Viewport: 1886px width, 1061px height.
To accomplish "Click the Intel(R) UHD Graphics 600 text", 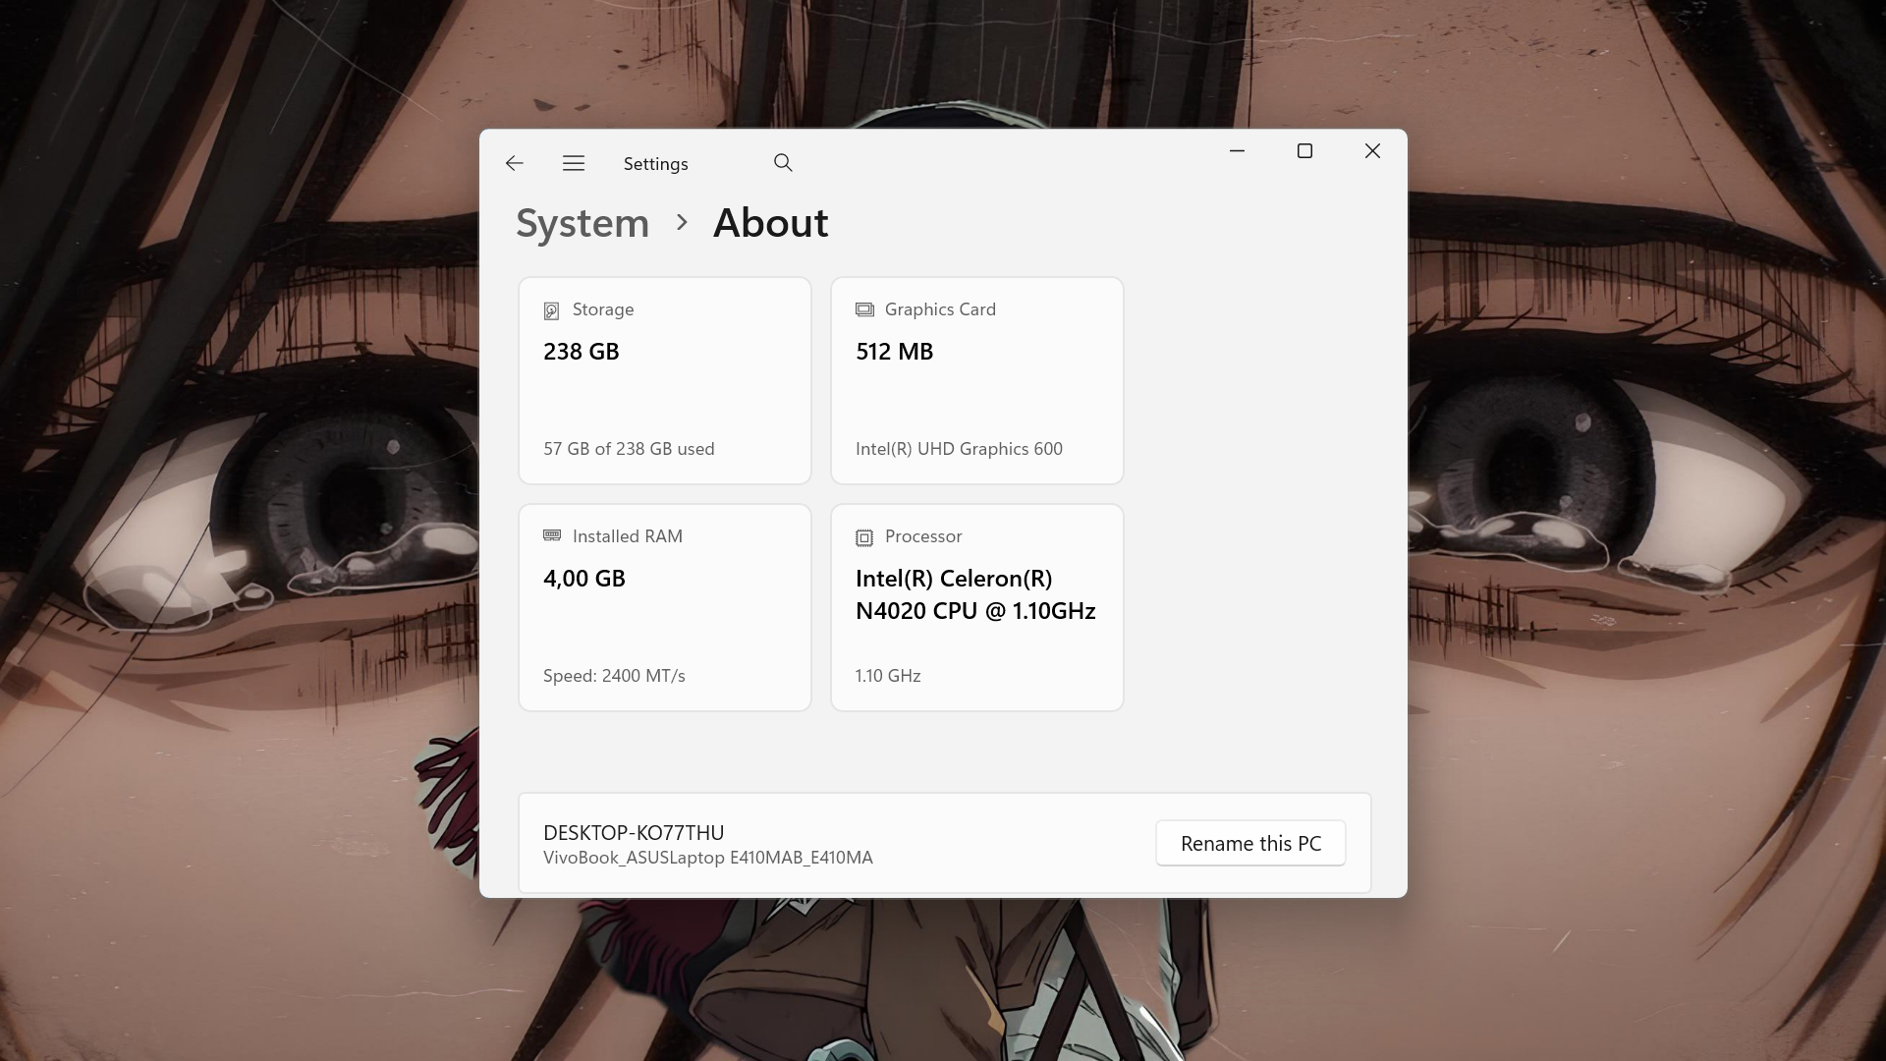I will click(x=959, y=449).
